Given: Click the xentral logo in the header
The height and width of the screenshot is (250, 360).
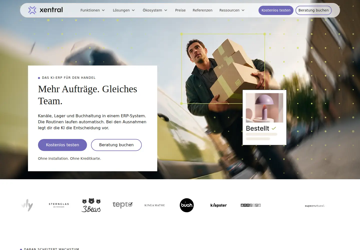Looking at the screenshot, I should pos(45,10).
